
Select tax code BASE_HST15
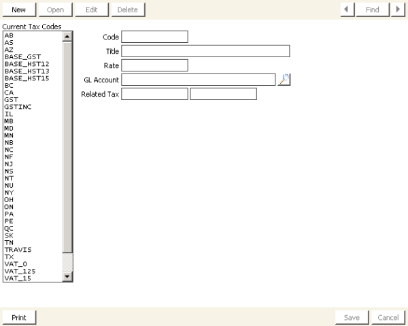[x=33, y=78]
